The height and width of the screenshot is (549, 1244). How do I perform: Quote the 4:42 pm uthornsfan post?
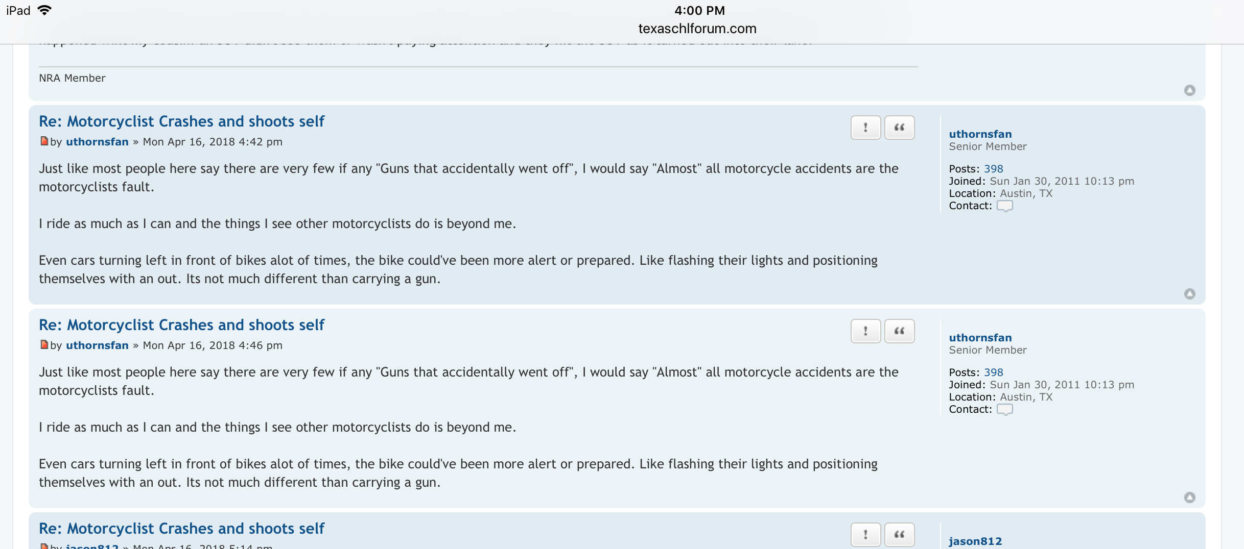[899, 128]
